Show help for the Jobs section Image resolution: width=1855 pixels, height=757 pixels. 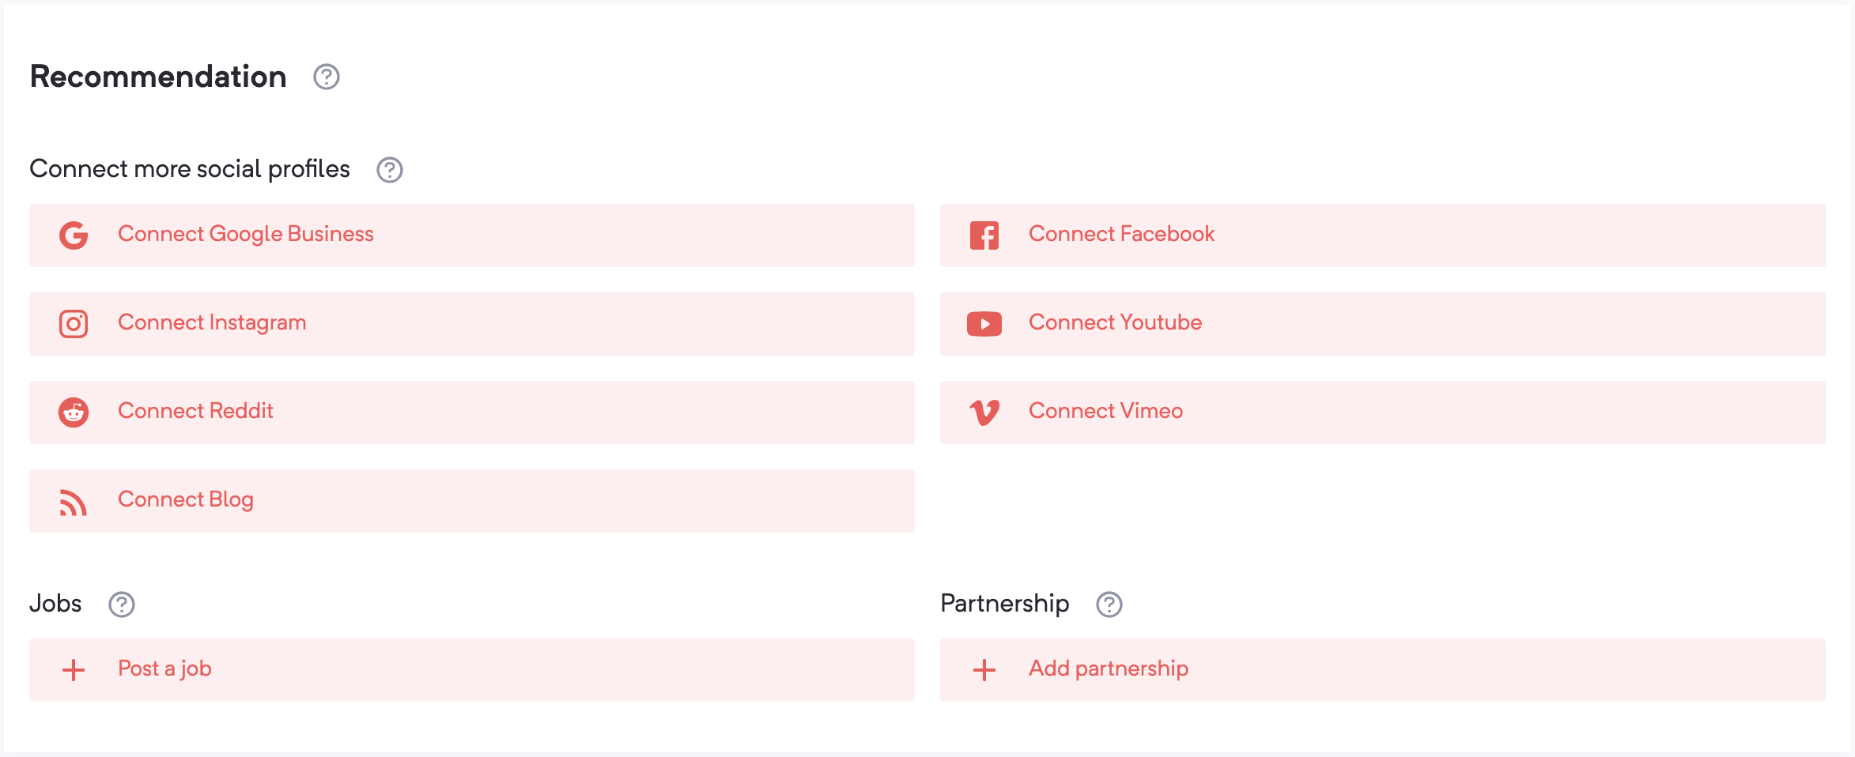[x=122, y=604]
